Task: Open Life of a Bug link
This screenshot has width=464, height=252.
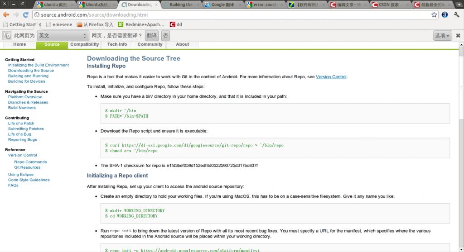Action: coord(19,134)
